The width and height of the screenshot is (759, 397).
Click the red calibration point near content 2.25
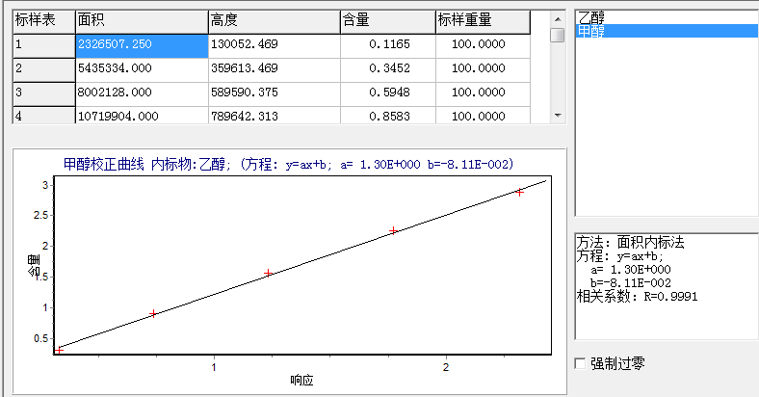[x=394, y=231]
